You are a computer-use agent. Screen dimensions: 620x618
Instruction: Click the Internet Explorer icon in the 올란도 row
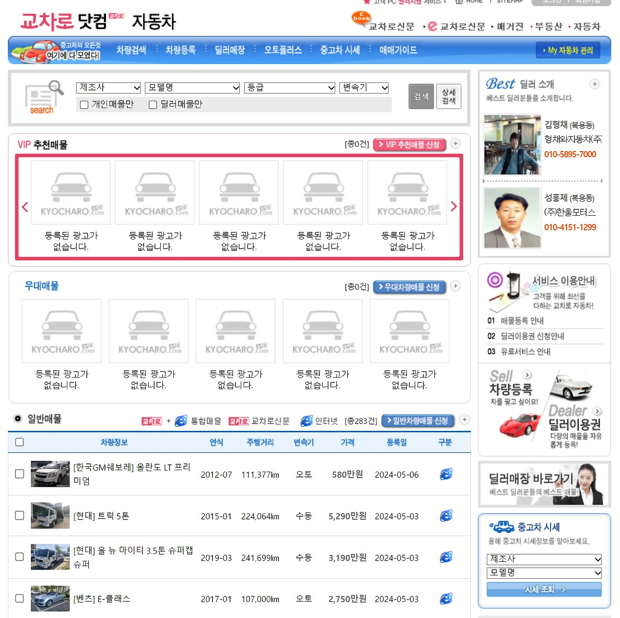[x=446, y=474]
